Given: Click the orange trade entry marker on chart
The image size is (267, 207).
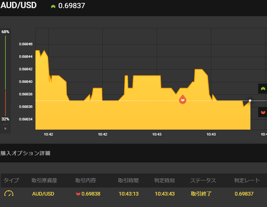Looking at the screenshot, I should coord(182,100).
